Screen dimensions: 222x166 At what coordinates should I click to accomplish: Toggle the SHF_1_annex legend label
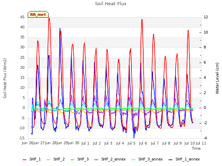click(x=188, y=159)
